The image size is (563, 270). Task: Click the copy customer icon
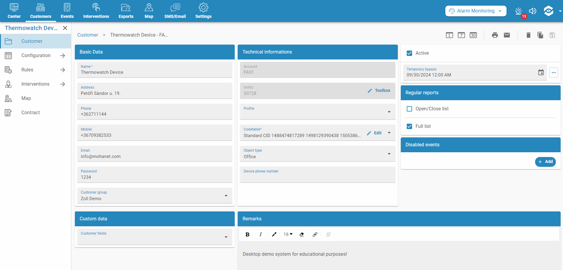click(540, 35)
